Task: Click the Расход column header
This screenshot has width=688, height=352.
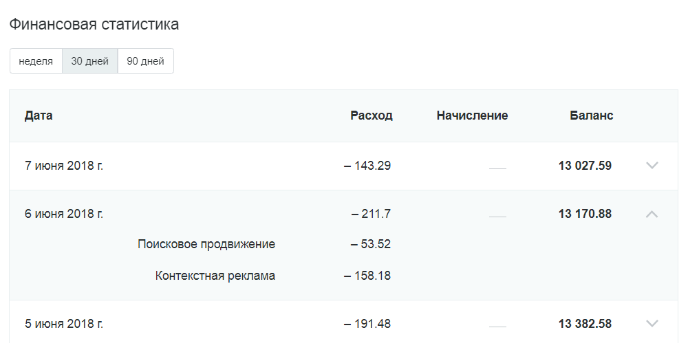Action: coord(372,115)
